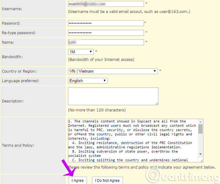The height and width of the screenshot is (184, 220).
Task: Click the Re-type password field
Action: click(106, 33)
